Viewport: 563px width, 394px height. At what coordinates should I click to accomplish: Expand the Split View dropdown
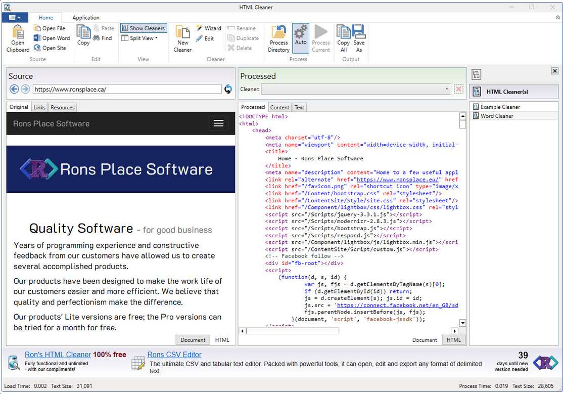(x=139, y=38)
